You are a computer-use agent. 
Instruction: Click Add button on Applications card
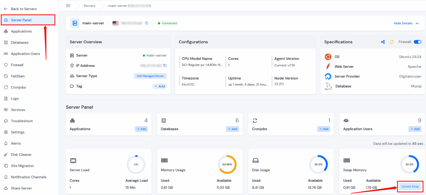point(141,129)
